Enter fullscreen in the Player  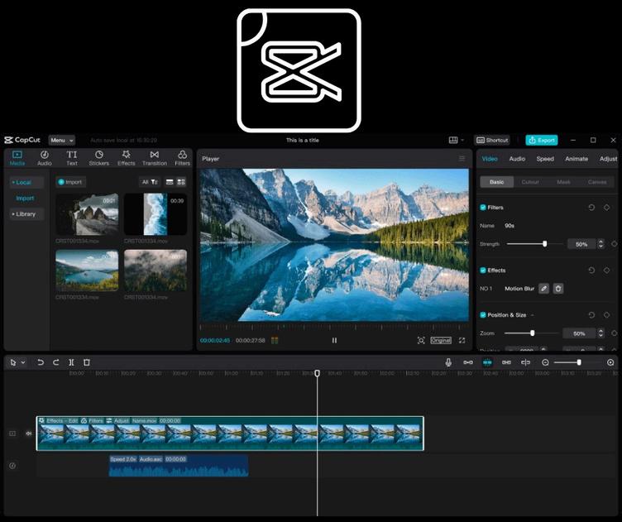[462, 340]
